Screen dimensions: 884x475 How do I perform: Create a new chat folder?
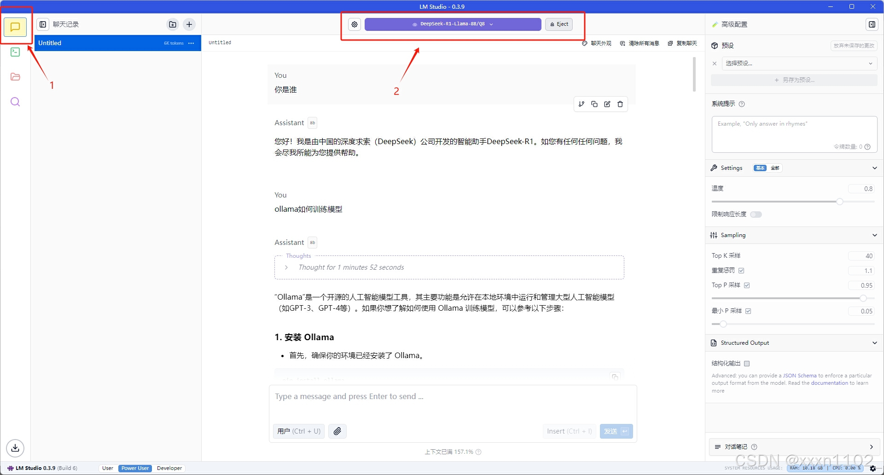(173, 24)
